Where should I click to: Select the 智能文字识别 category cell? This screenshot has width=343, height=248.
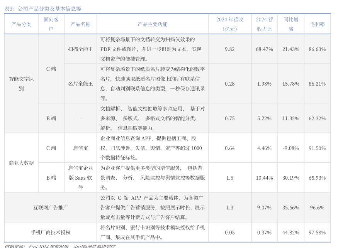21,84
